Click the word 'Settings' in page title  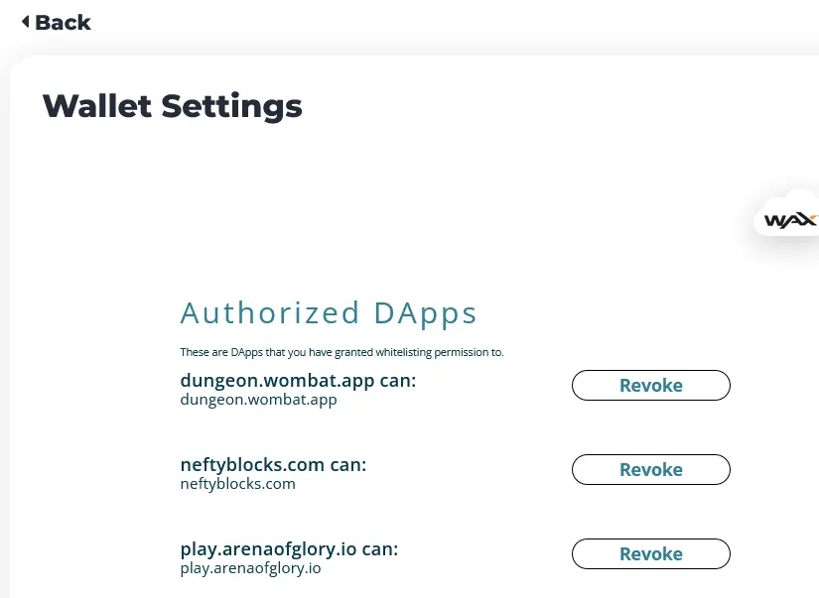(232, 107)
